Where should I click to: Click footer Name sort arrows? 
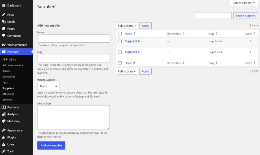point(134,63)
